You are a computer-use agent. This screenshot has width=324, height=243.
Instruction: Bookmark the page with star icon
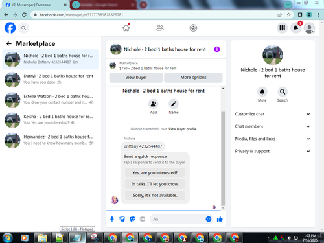(x=289, y=15)
